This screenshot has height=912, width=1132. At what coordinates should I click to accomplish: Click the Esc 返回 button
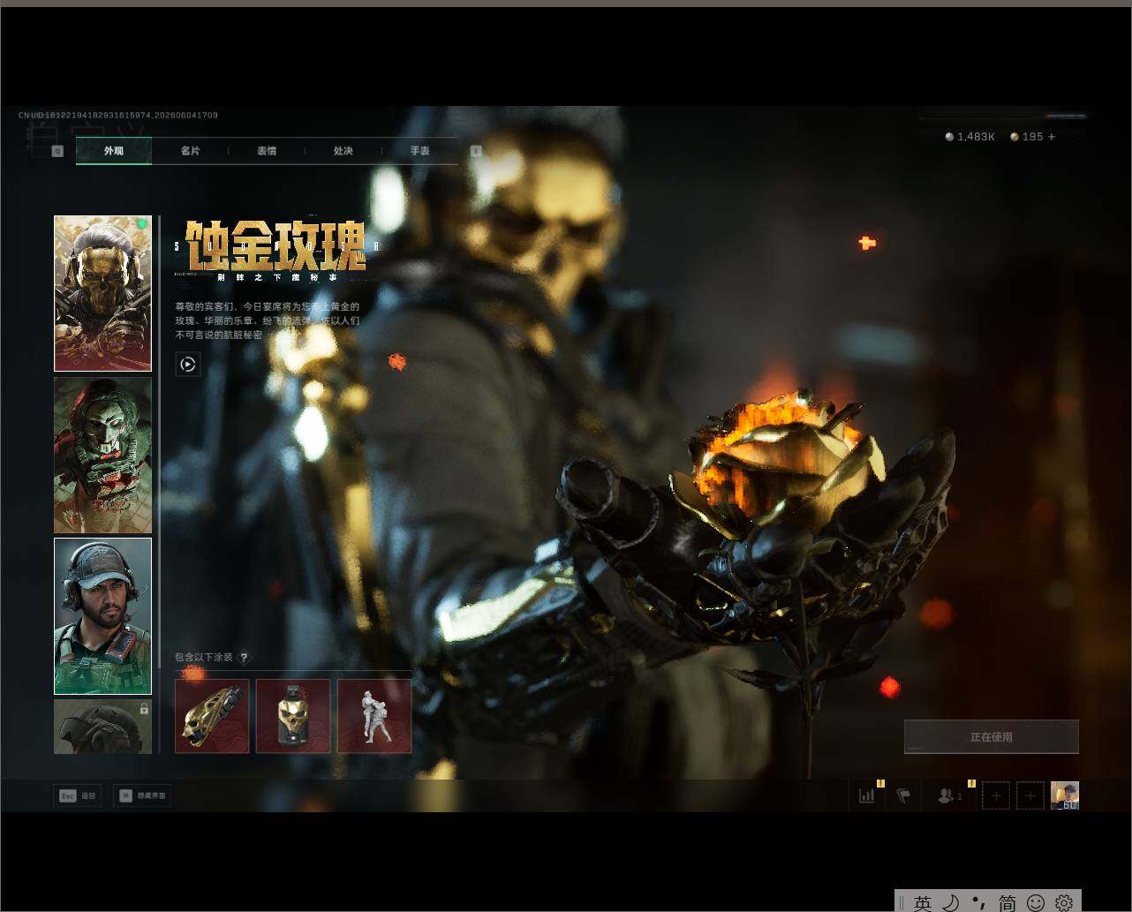[77, 795]
